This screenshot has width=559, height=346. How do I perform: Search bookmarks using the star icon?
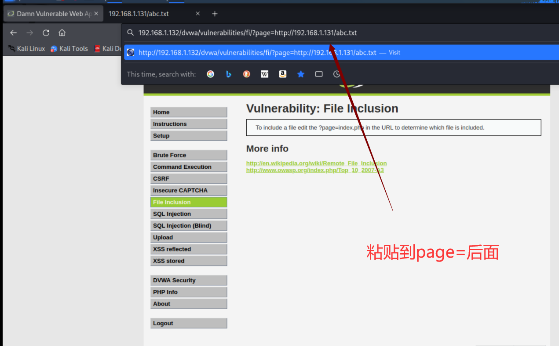301,74
